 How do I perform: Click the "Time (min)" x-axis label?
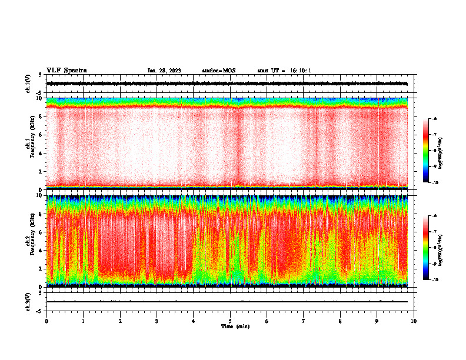(235, 326)
